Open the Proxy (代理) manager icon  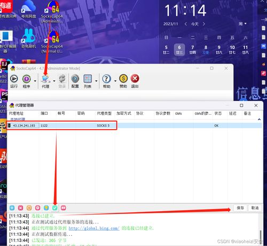click(x=45, y=79)
